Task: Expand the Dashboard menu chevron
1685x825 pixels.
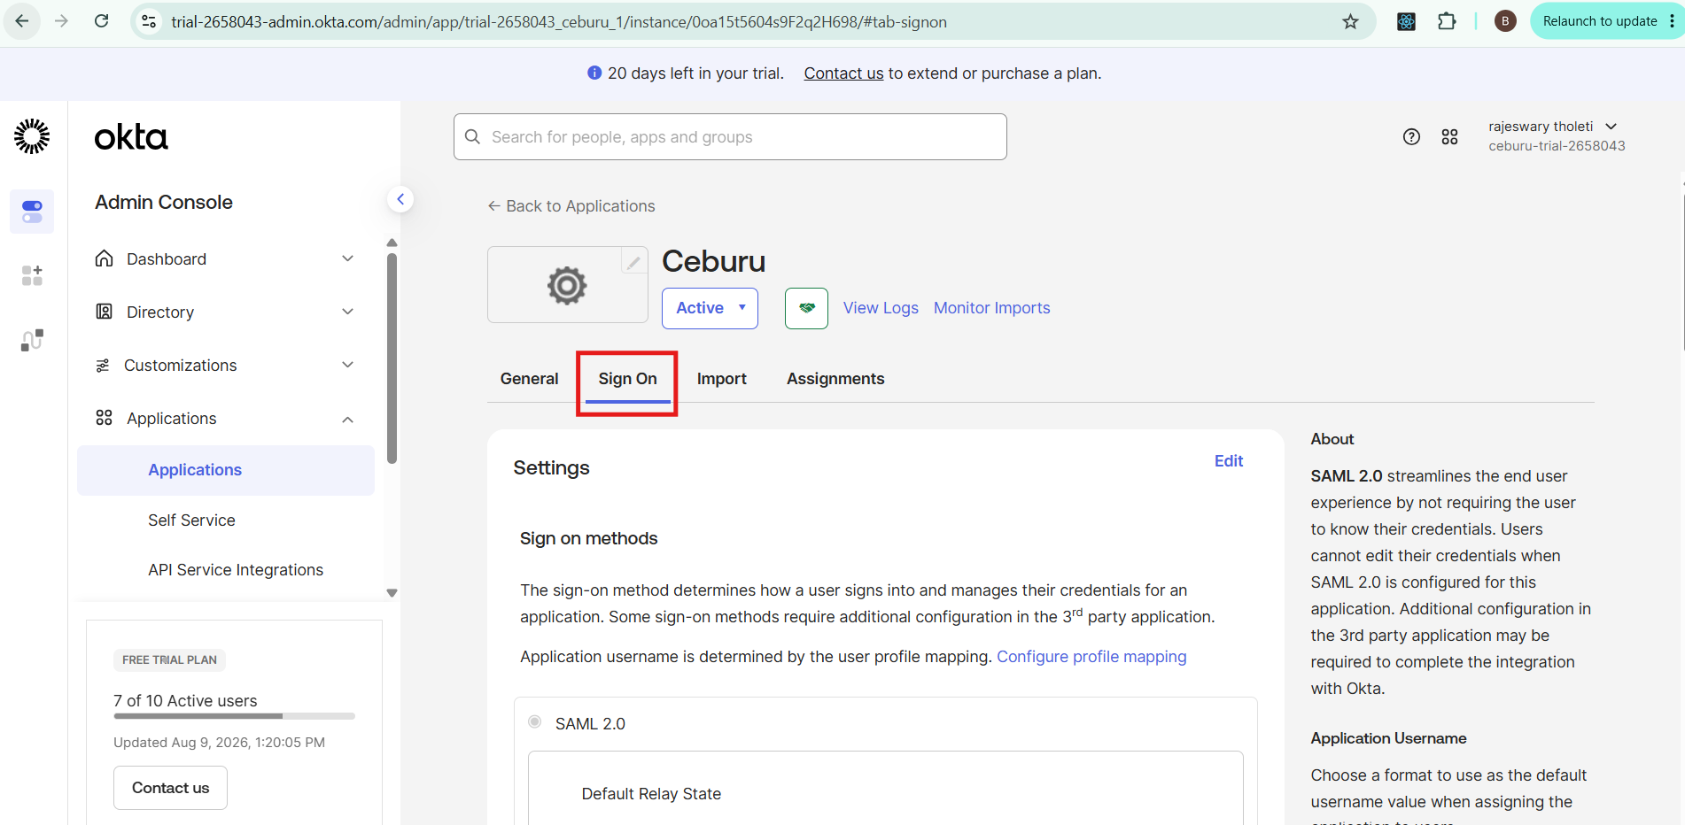Action: click(x=348, y=258)
